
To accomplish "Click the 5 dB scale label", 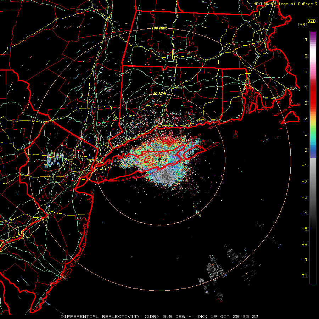I will [306, 71].
